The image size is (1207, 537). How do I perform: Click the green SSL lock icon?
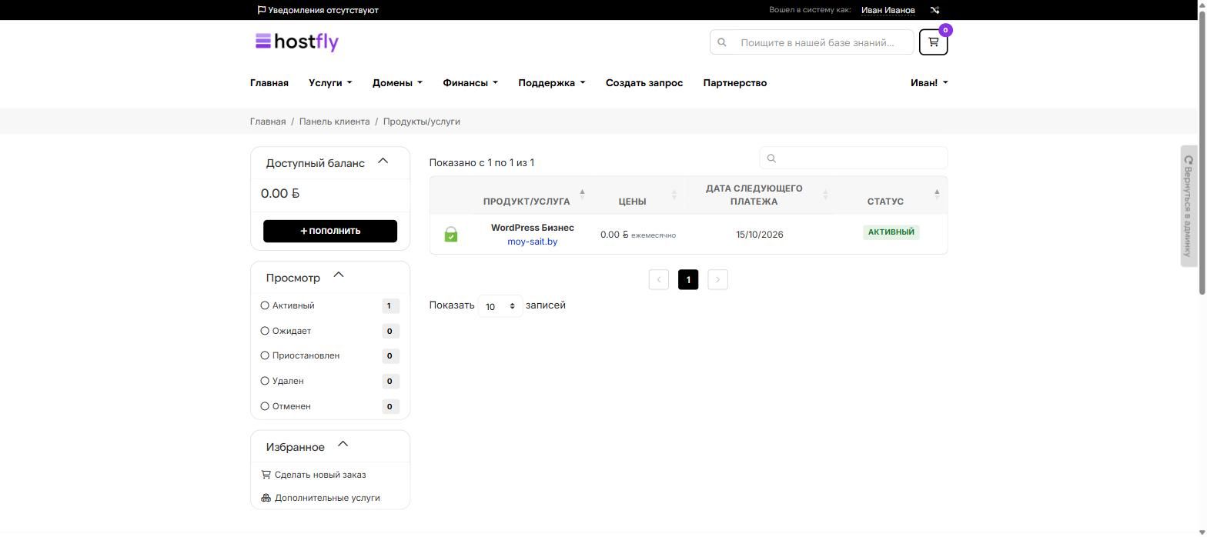[451, 234]
